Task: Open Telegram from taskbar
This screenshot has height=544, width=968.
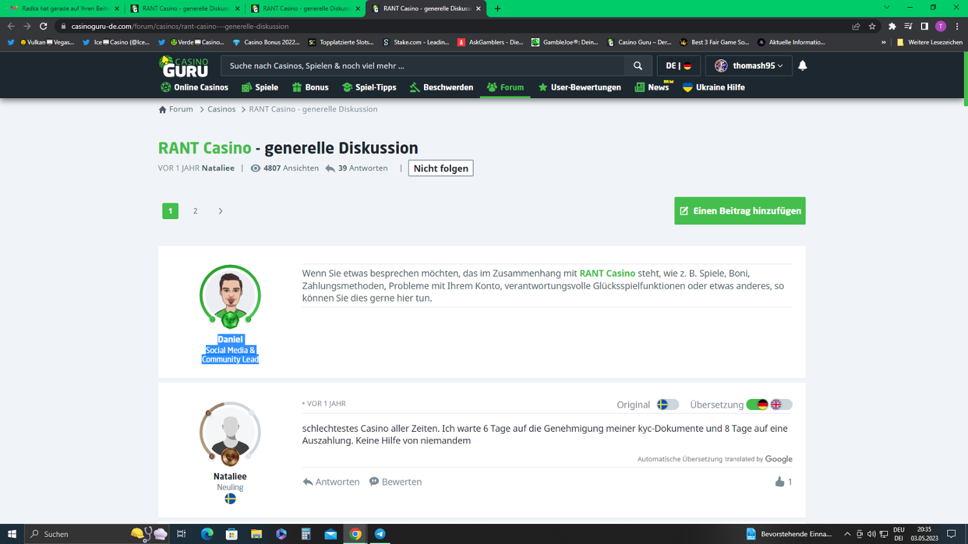Action: [x=380, y=534]
